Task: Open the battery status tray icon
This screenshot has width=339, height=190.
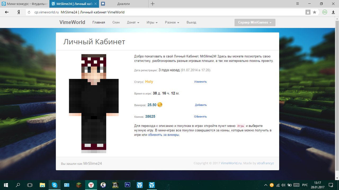Action: pos(290,185)
